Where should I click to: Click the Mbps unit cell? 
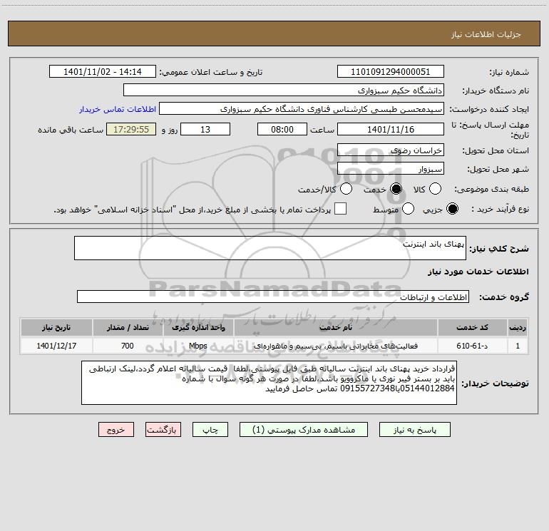point(198,346)
